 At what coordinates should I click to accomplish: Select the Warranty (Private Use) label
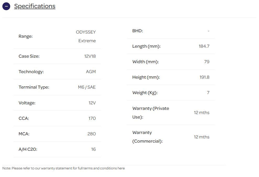(151, 112)
